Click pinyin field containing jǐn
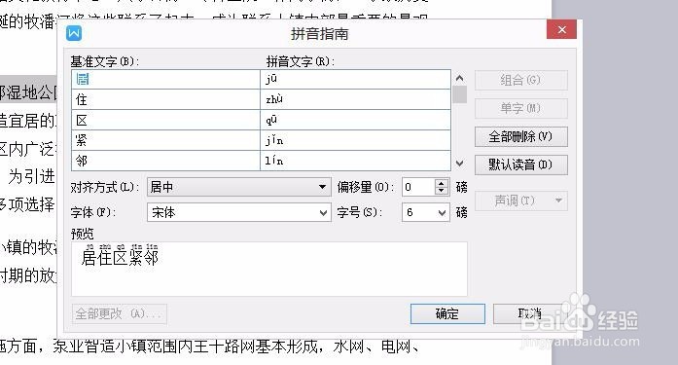 [x=355, y=140]
